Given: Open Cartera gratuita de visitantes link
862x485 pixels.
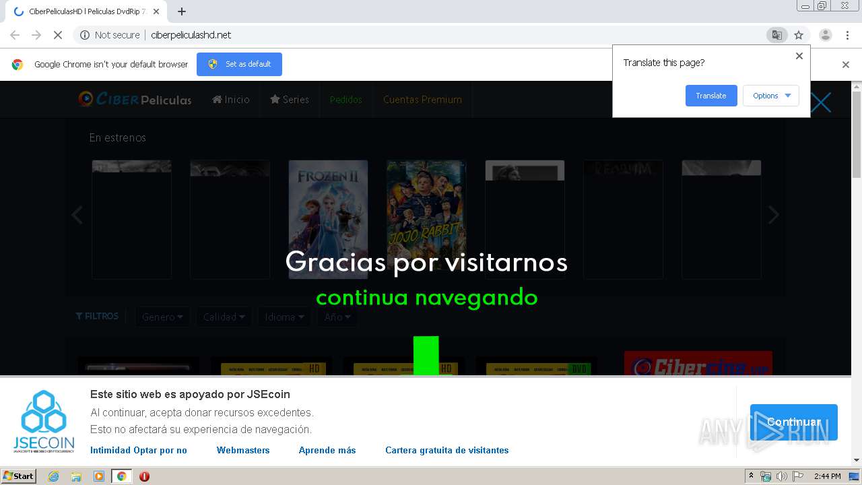Looking at the screenshot, I should pyautogui.click(x=447, y=450).
